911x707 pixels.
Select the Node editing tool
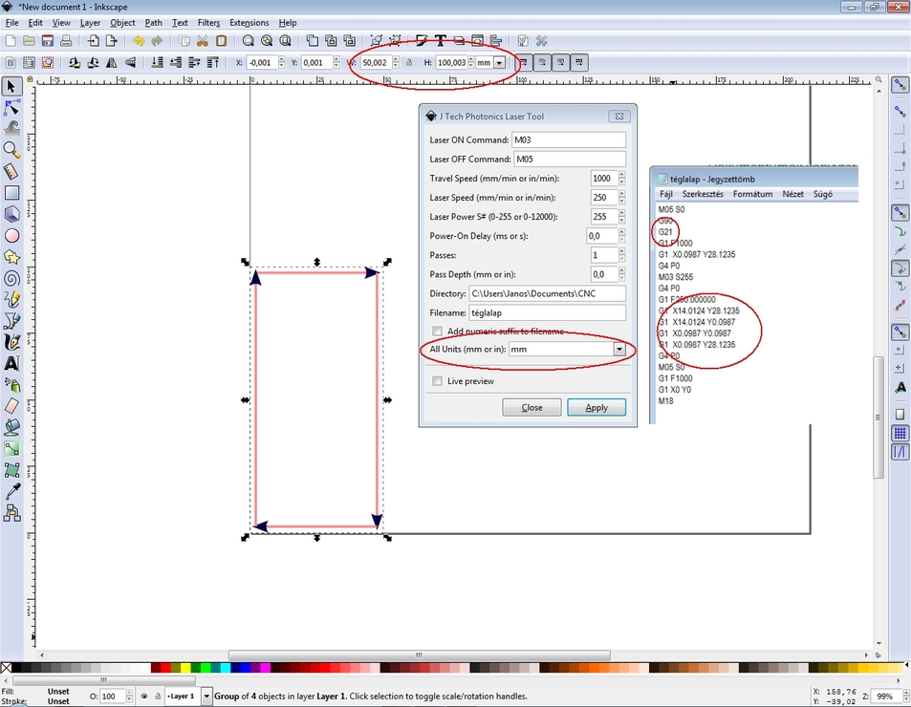point(11,108)
